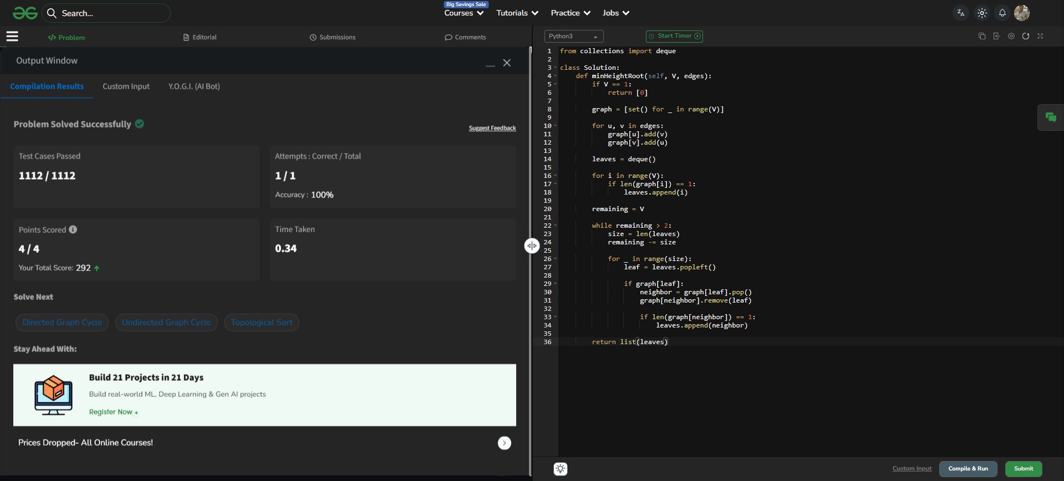The height and width of the screenshot is (481, 1064).
Task: Copy the editor code with copy icon
Action: (982, 36)
